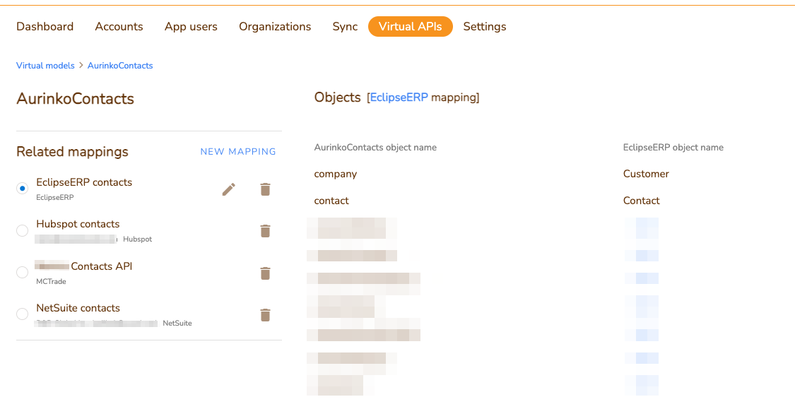Delete the NetSuite contacts mapping
The height and width of the screenshot is (409, 795).
(265, 315)
